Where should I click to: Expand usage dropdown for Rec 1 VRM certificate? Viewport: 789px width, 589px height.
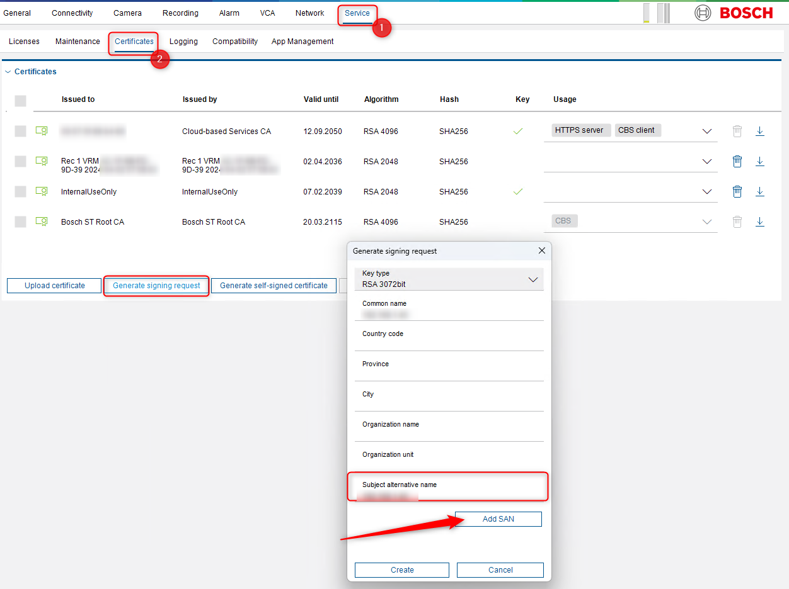pos(706,162)
